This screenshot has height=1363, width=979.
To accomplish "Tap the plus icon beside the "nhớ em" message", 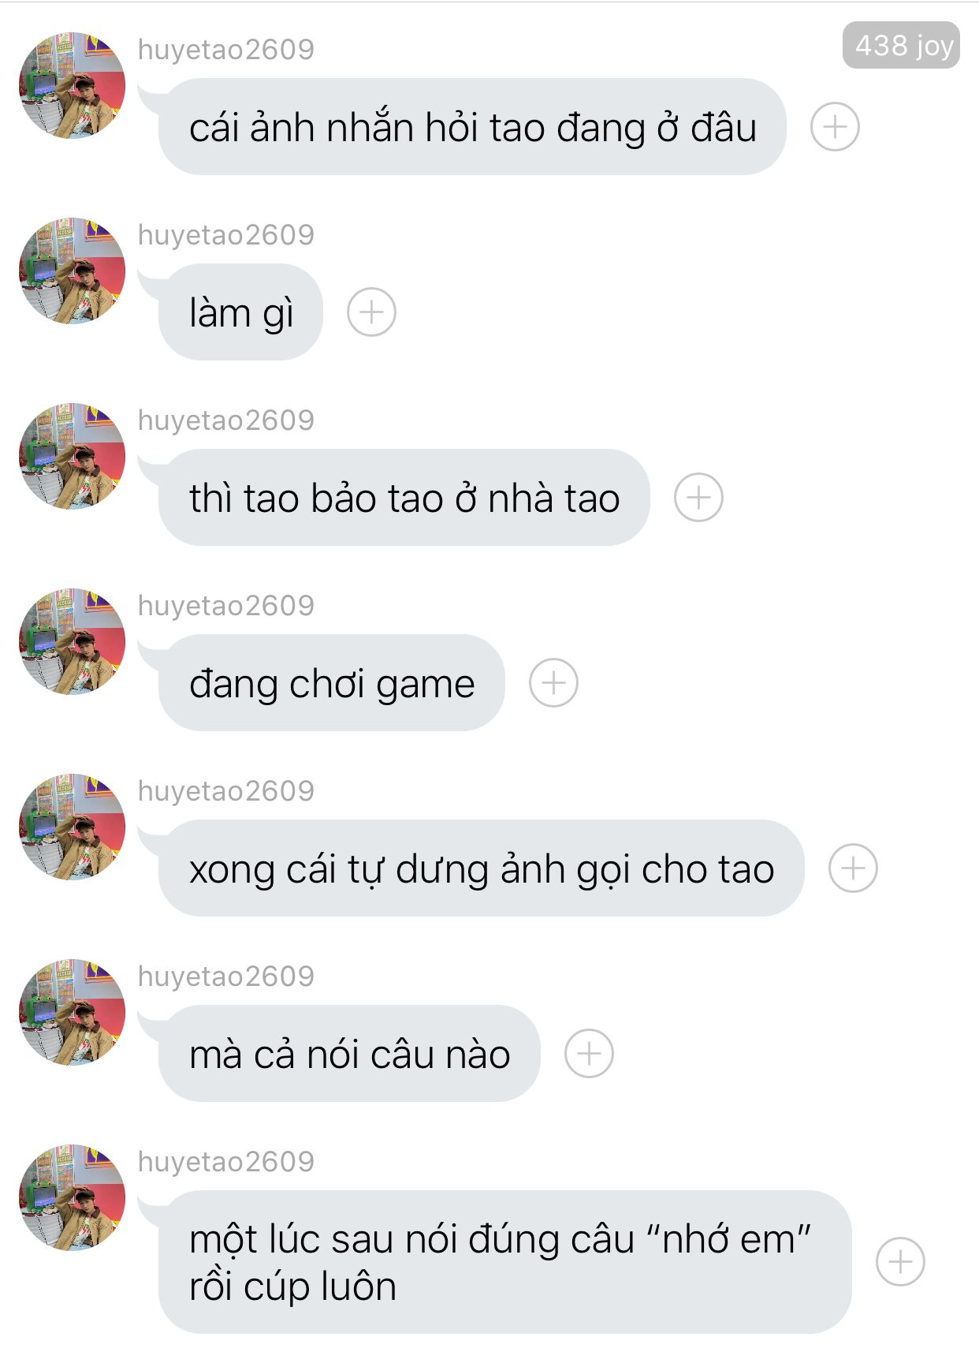I will point(900,1262).
